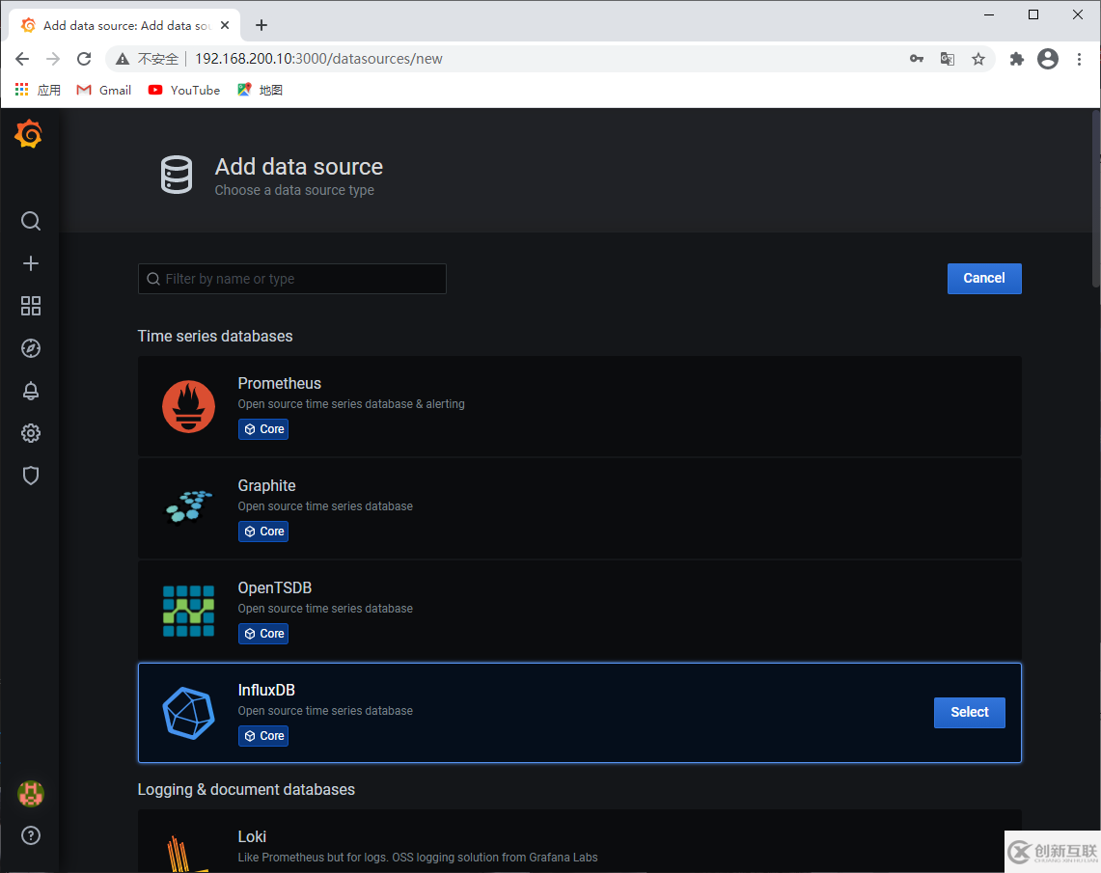This screenshot has height=873, width=1101.
Task: Open the Alerting bell icon
Action: 30,390
